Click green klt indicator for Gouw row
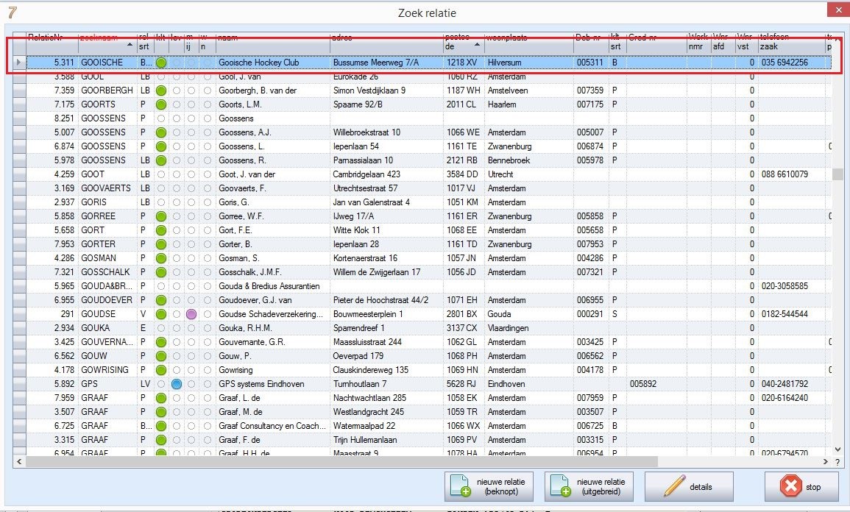 tap(161, 357)
